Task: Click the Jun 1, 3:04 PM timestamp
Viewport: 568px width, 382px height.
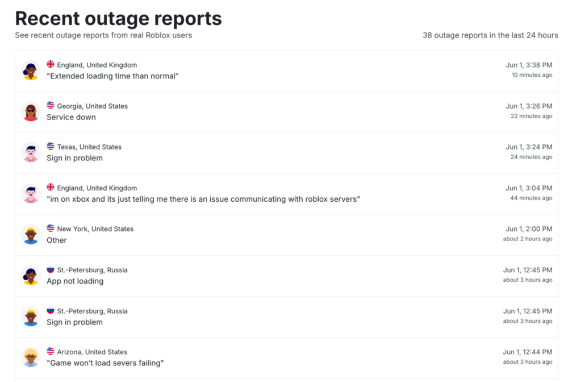Action: click(x=529, y=188)
